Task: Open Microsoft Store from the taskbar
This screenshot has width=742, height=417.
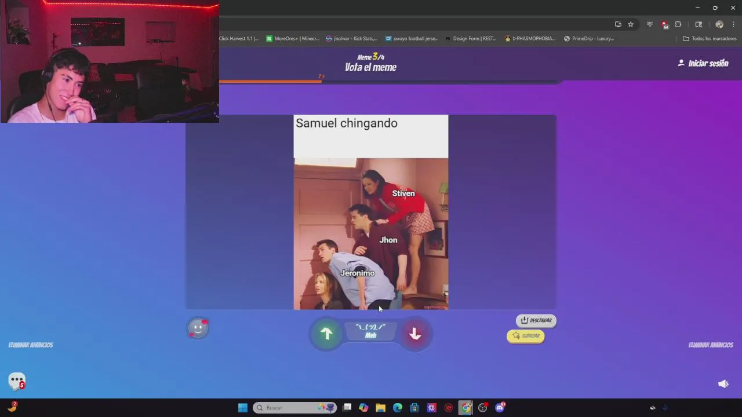Action: pos(414,408)
